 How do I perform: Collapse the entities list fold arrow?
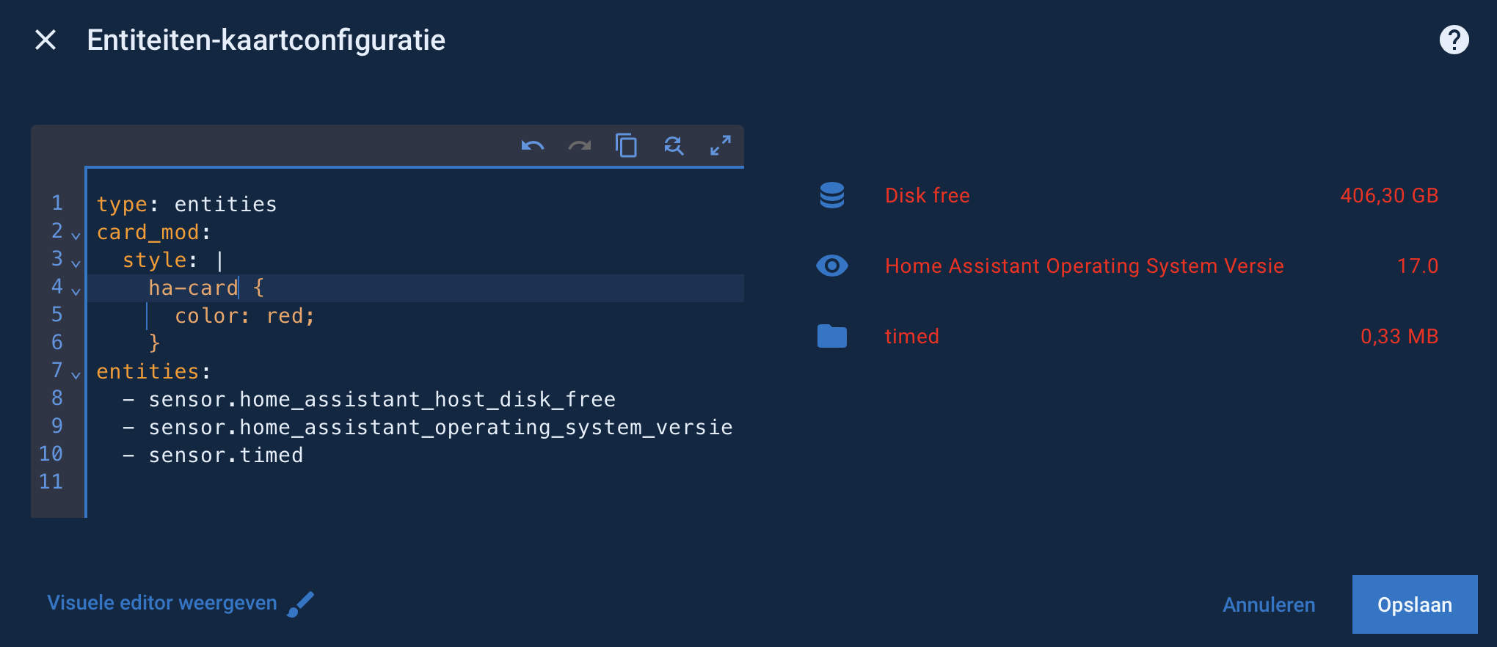pos(76,374)
